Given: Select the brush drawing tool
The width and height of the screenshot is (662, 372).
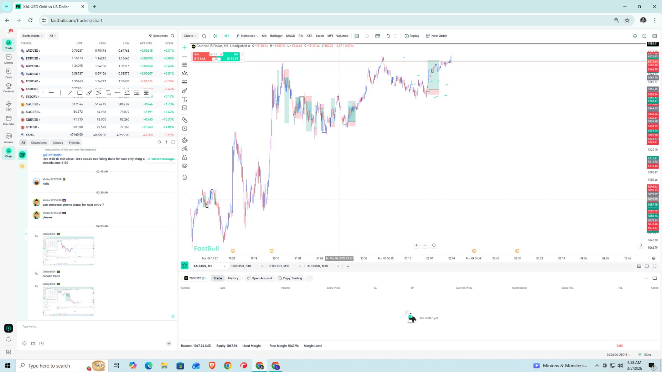Looking at the screenshot, I should coord(184,91).
